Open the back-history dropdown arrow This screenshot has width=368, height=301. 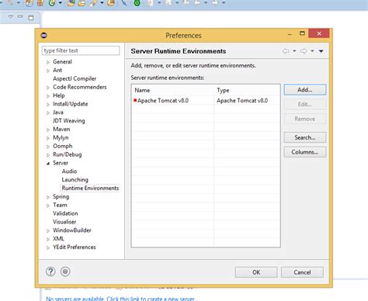[294, 51]
